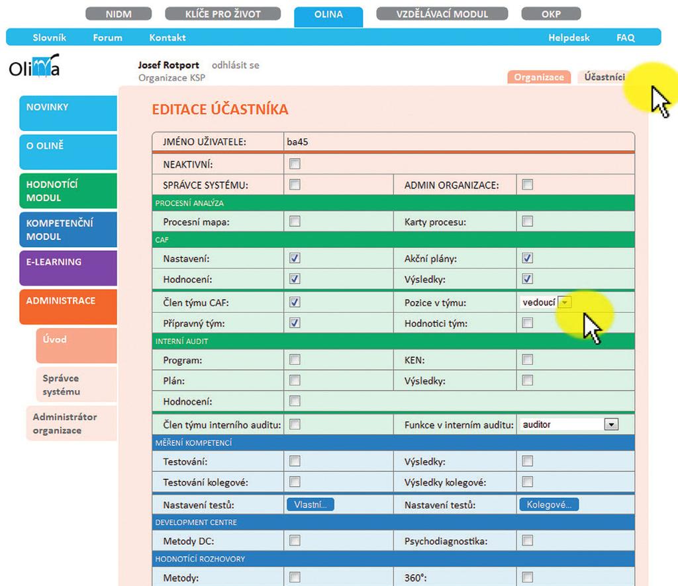Uncheck Přípravný tým checkbox
678x586 pixels.
tap(295, 323)
